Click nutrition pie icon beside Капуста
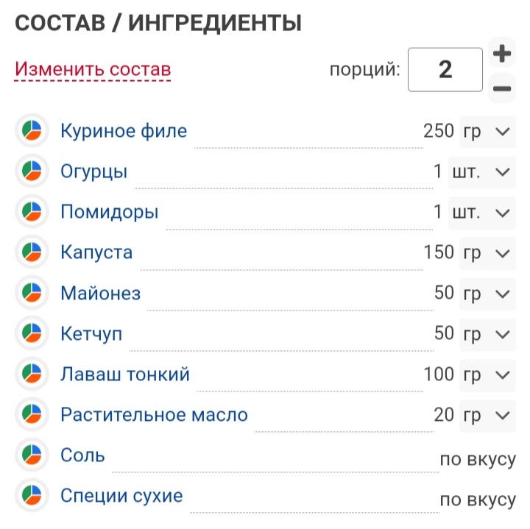 tap(32, 252)
